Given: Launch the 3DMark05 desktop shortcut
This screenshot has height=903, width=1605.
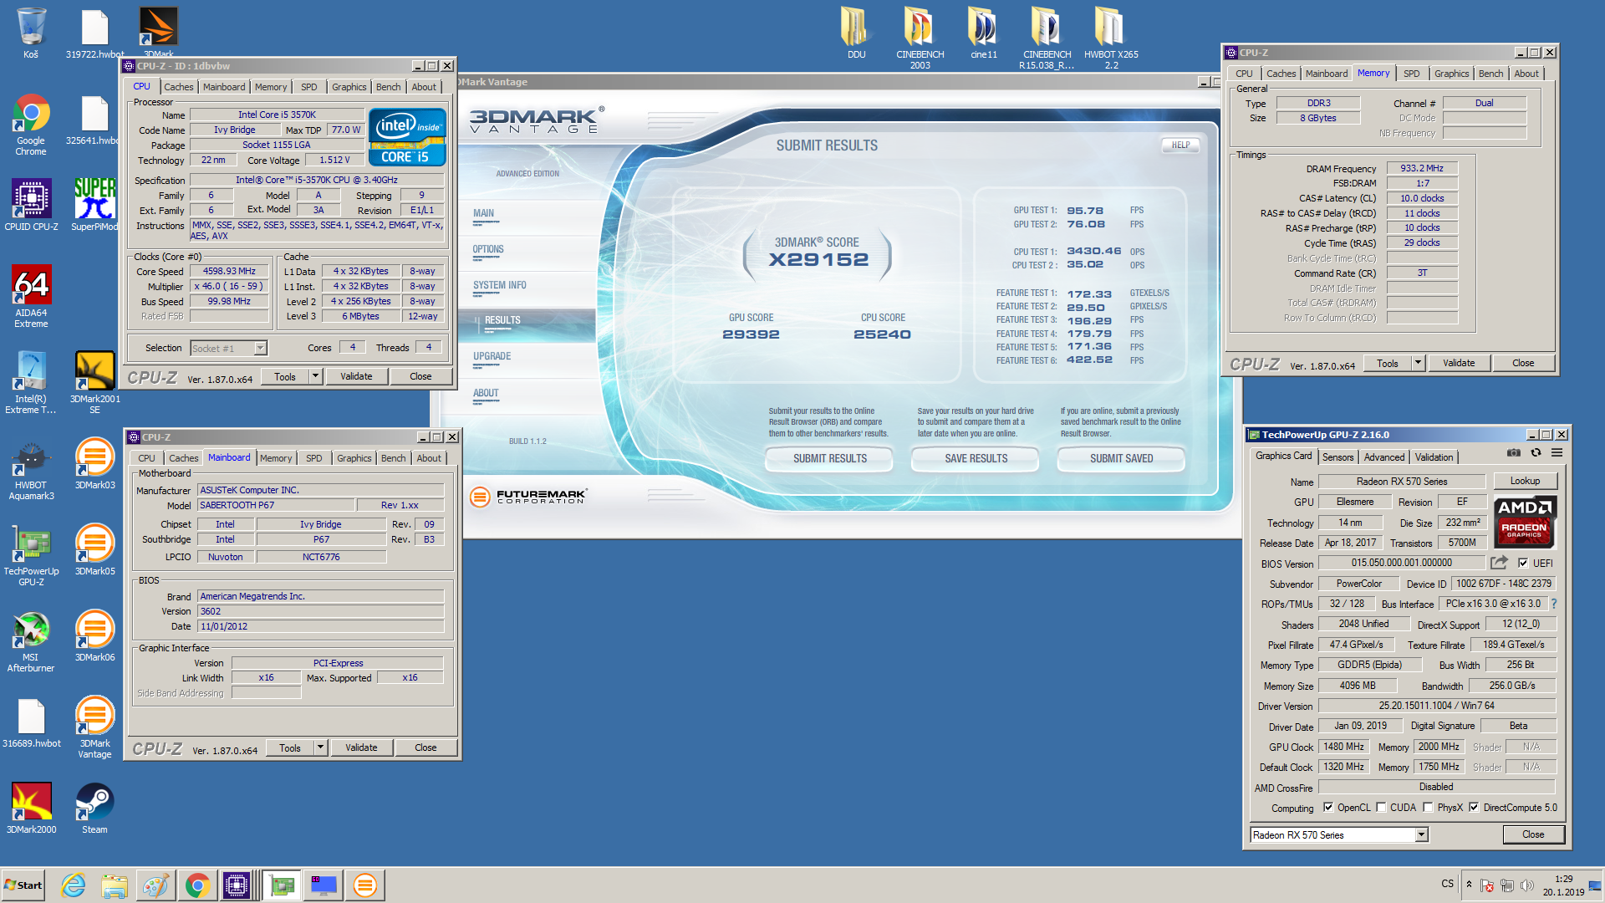Looking at the screenshot, I should [x=94, y=549].
